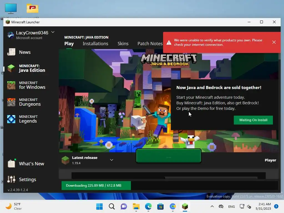Click the Waiting On Install button
284x213 pixels.
253,120
